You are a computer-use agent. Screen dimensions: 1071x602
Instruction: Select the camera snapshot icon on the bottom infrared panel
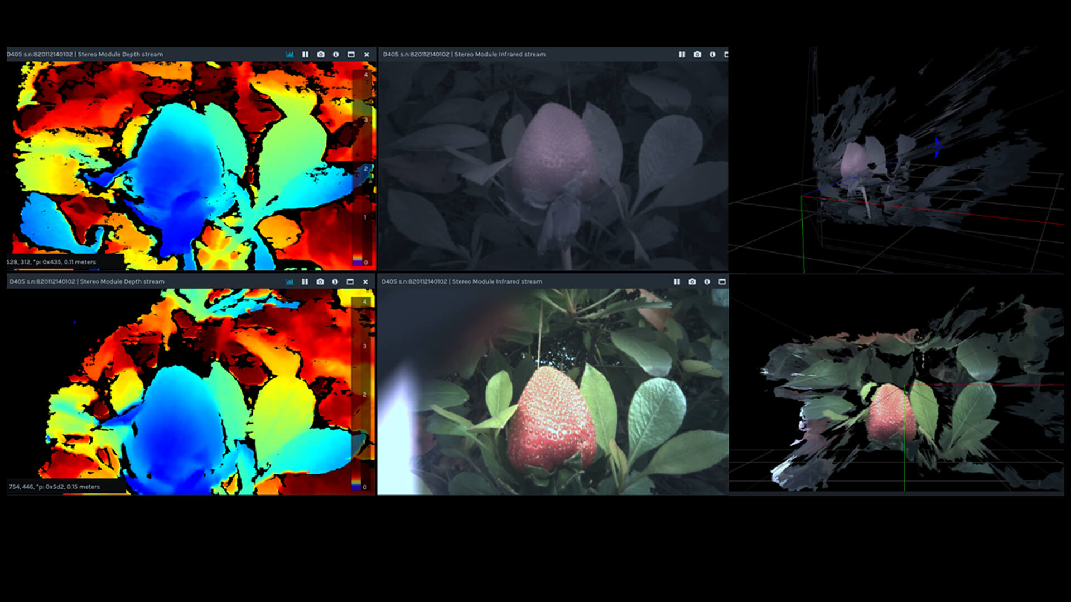[x=692, y=281]
